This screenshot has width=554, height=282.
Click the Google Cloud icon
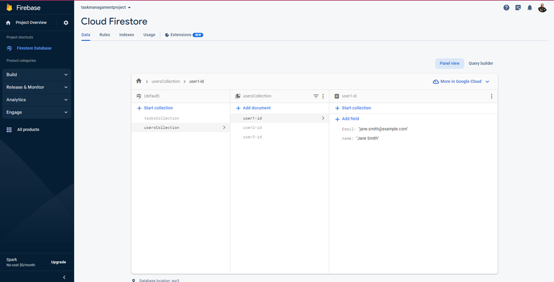tap(436, 82)
